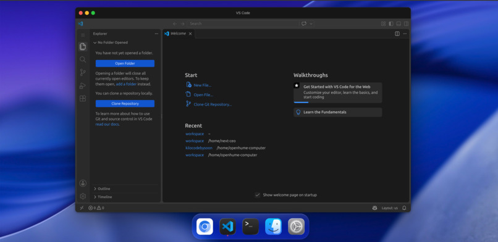This screenshot has height=242, width=498.
Task: Open the read our docs link
Action: pyautogui.click(x=108, y=124)
